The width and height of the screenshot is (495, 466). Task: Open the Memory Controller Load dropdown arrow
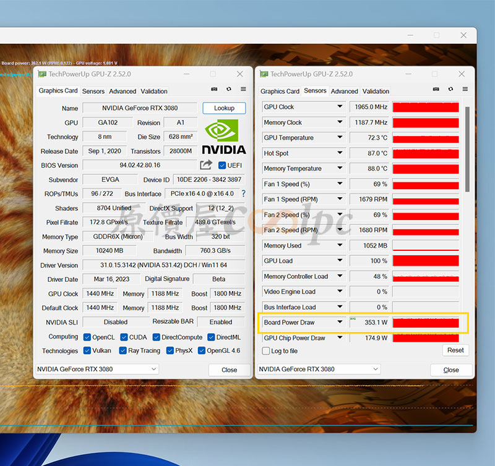(x=340, y=276)
